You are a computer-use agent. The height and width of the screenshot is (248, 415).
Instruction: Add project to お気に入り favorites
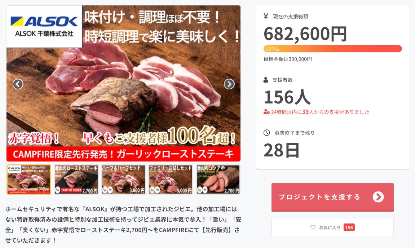pos(332,227)
